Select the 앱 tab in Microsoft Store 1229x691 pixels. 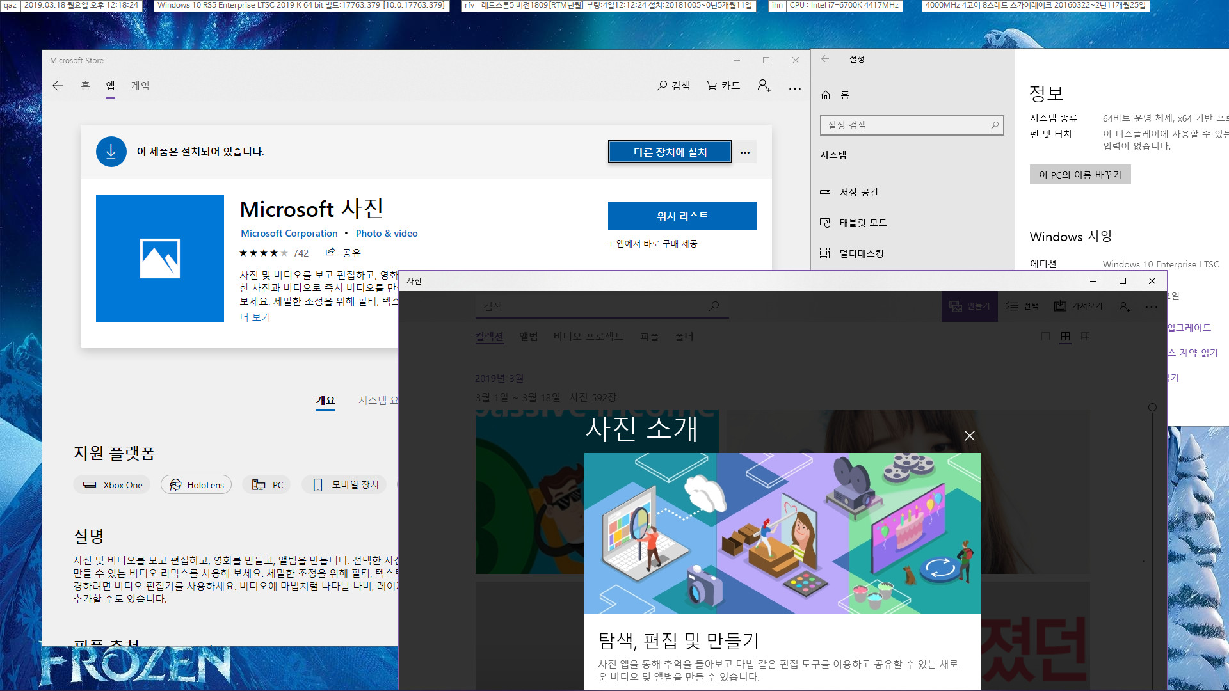[x=110, y=86]
